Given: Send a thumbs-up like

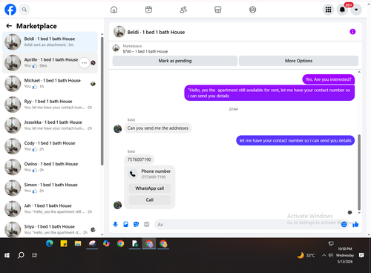Looking at the screenshot, I should [355, 224].
